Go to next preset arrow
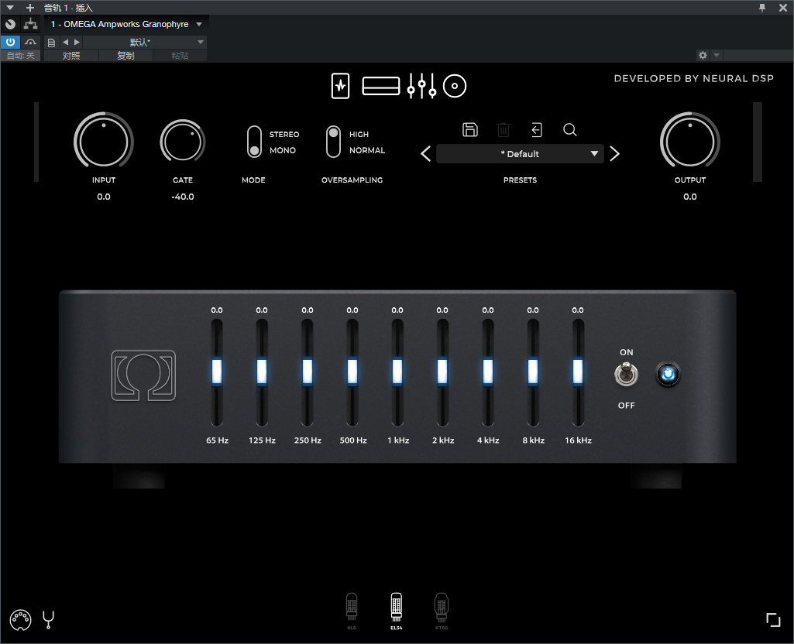The height and width of the screenshot is (644, 794). tap(615, 154)
